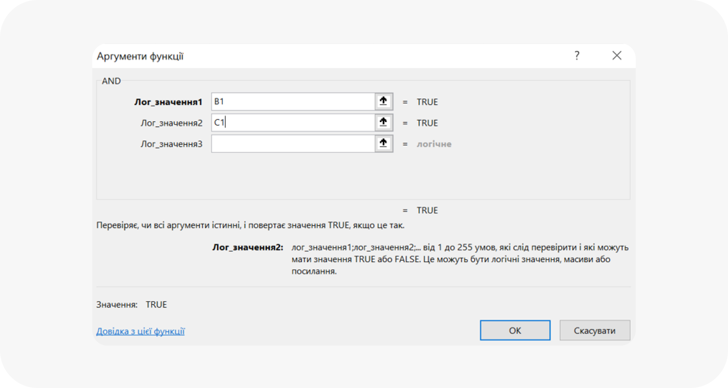Click the Лог_значення2 argument label
Screen dimensions: 728x388
point(171,123)
